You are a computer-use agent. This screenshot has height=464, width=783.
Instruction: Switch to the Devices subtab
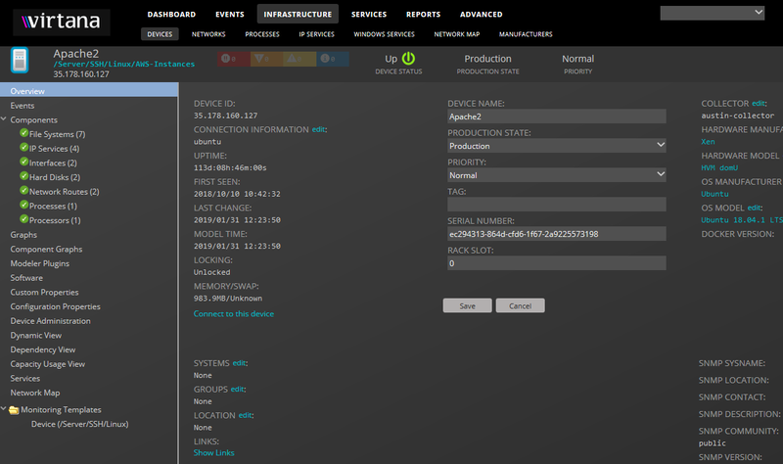pos(160,34)
